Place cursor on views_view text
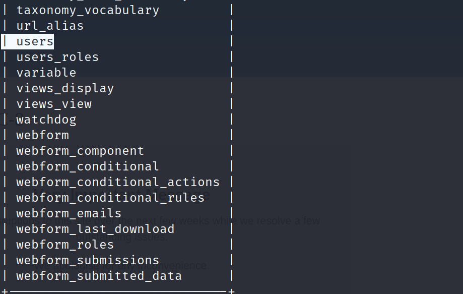Screen dimensions: 463x294 [x=54, y=104]
